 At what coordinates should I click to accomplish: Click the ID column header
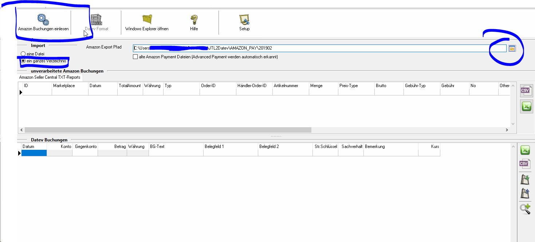point(37,86)
